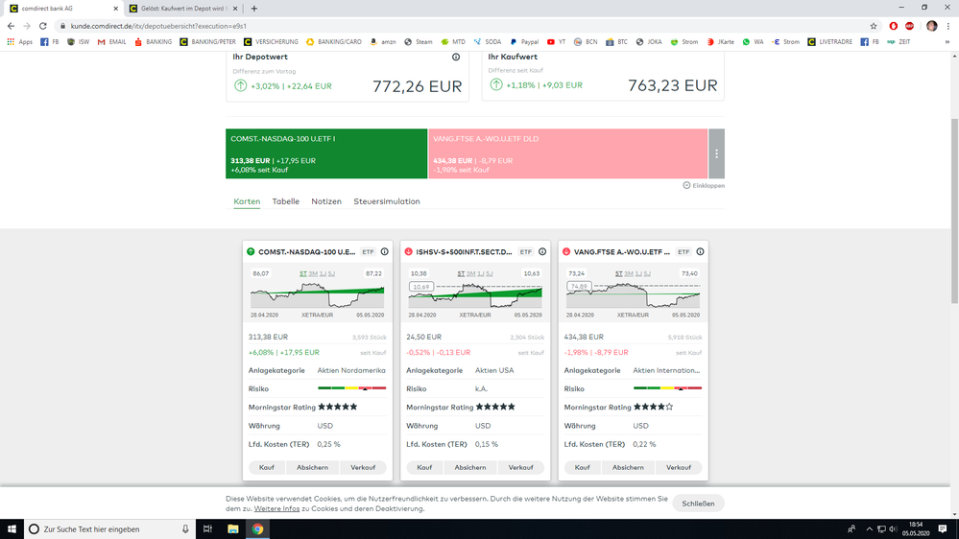The width and height of the screenshot is (959, 539).
Task: Open three-dot menu beside allocation bar
Action: pos(716,153)
